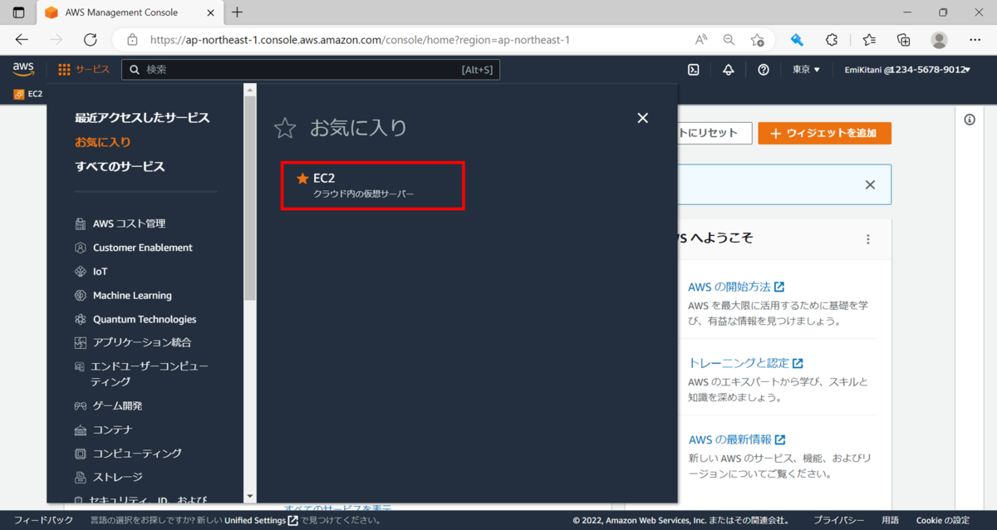Dismiss the info banner with X
The height and width of the screenshot is (530, 997).
pos(870,184)
